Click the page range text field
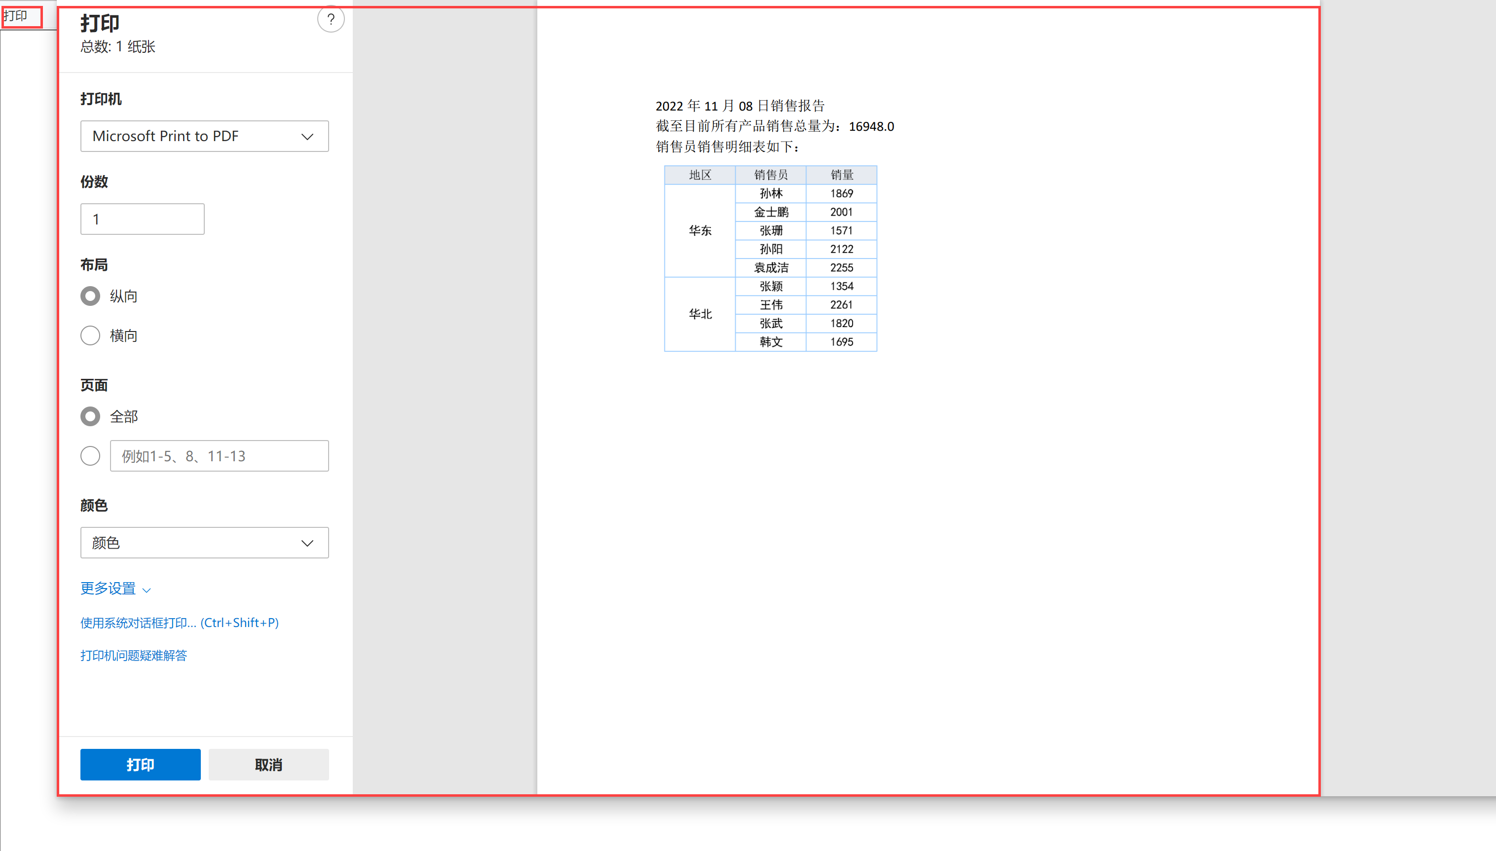The width and height of the screenshot is (1496, 851). (219, 456)
